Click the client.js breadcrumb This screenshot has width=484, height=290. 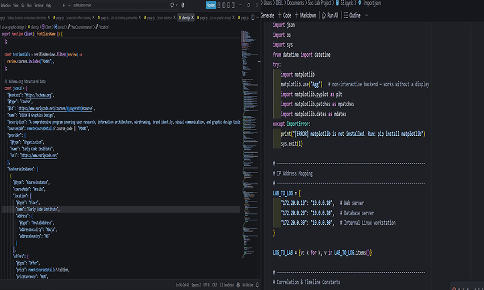pos(34,27)
